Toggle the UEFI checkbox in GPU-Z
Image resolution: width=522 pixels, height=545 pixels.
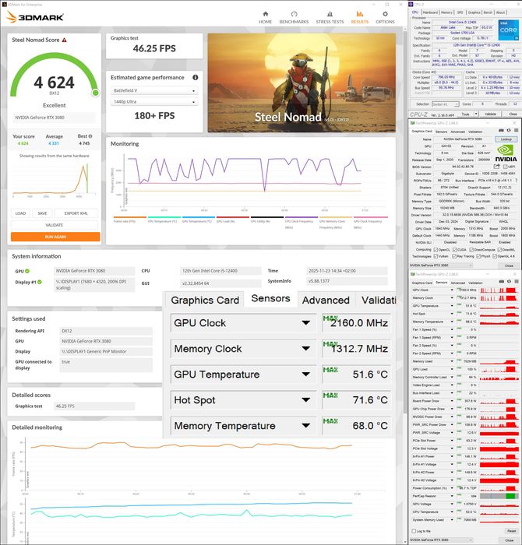[506, 167]
